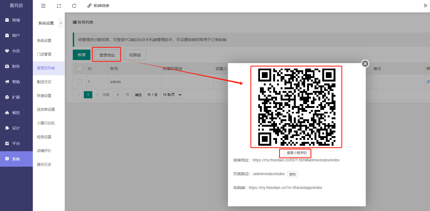
Task: Click the 登录地址 button
Action: click(107, 55)
